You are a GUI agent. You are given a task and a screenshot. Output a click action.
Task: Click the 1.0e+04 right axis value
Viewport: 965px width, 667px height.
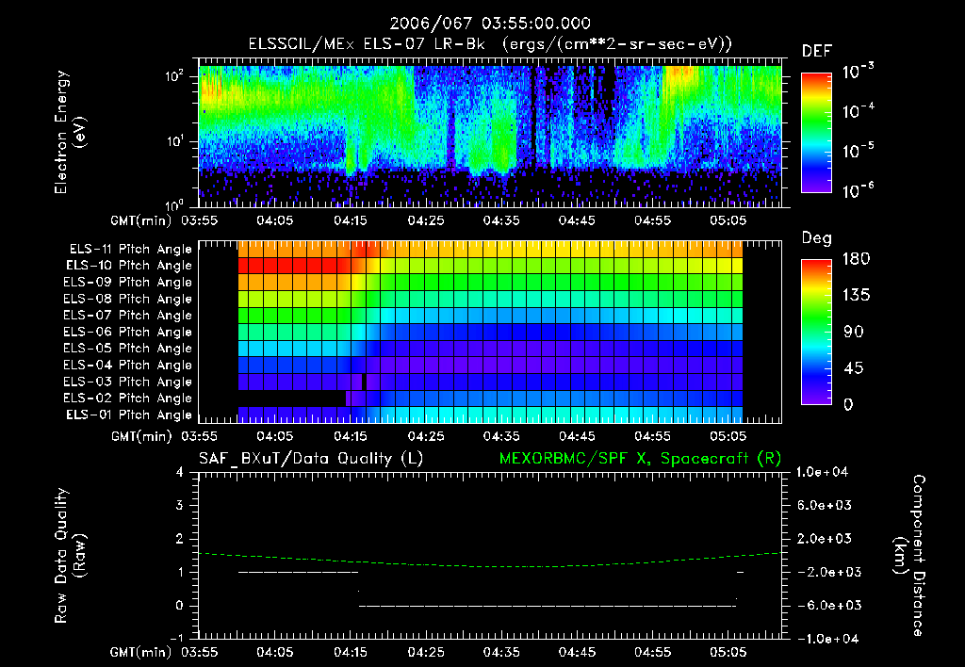(822, 472)
